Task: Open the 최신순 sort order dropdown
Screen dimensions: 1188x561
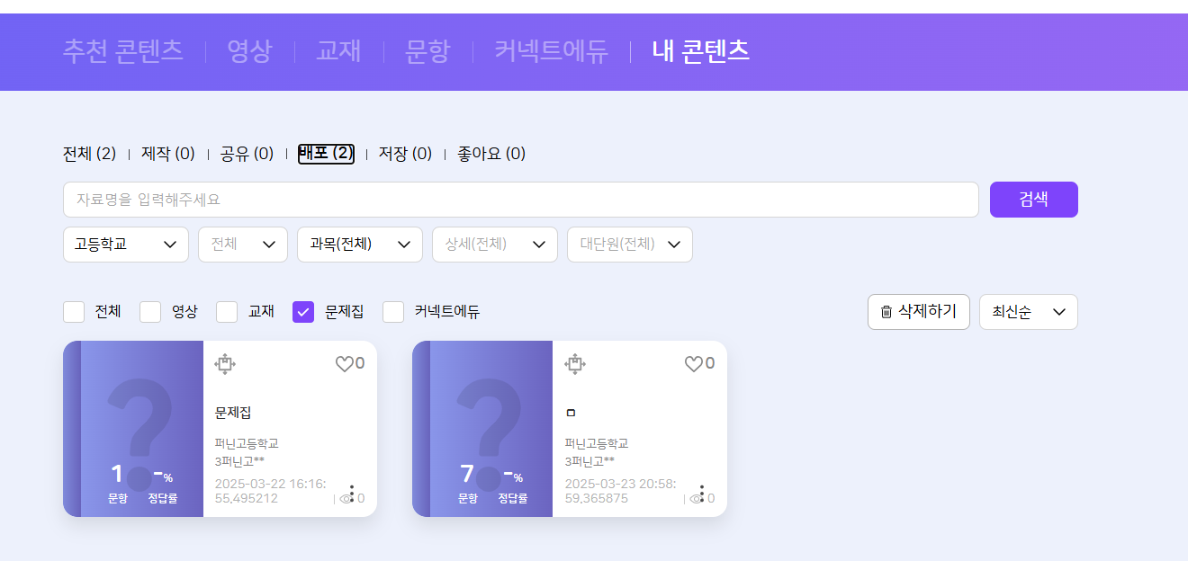Action: click(1028, 312)
